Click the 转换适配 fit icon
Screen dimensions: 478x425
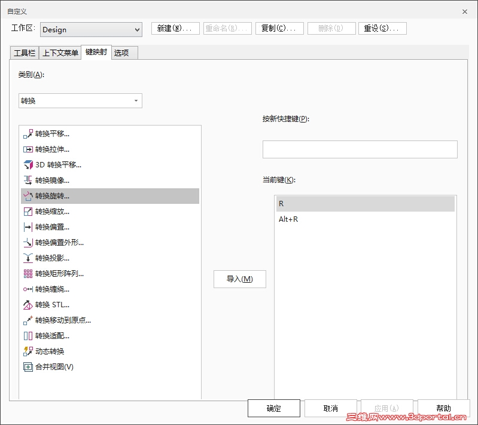[28, 336]
